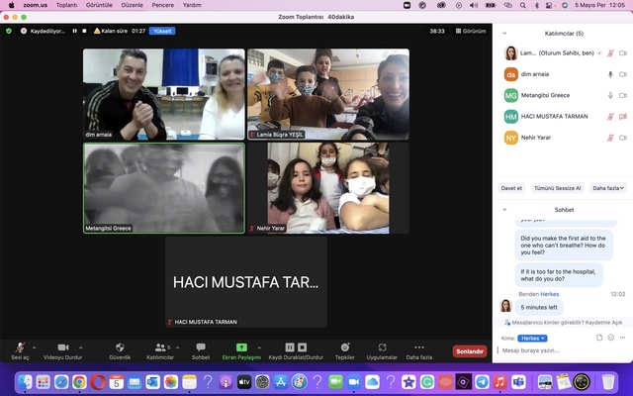Unmute microphone with Sesi aç button
The height and width of the screenshot is (396, 633).
point(20,347)
